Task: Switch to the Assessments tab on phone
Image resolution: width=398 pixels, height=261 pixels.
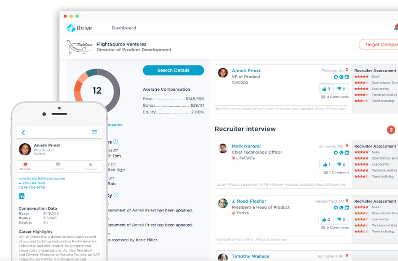Action: (x=91, y=166)
